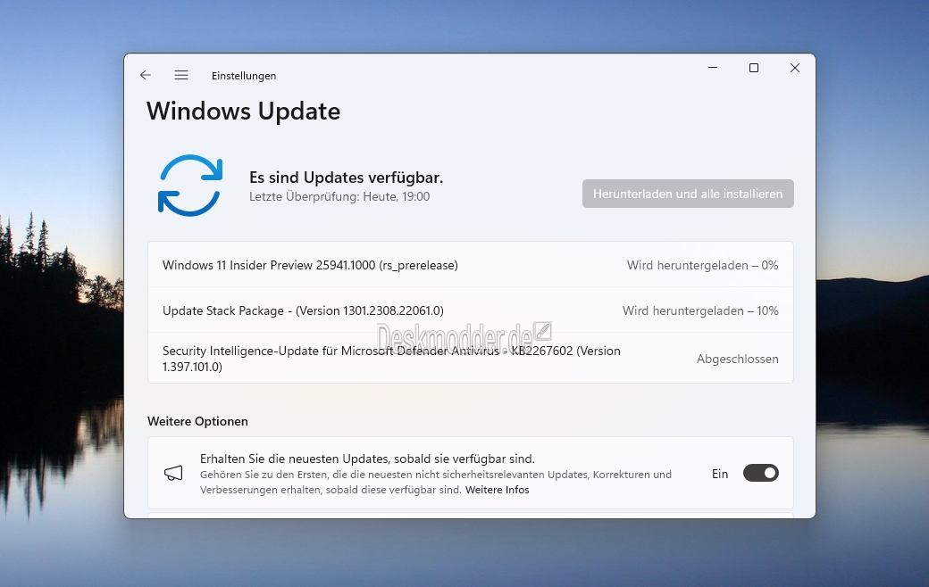This screenshot has width=929, height=587.
Task: Click the 'Ein' toggle state label
Action: (720, 474)
